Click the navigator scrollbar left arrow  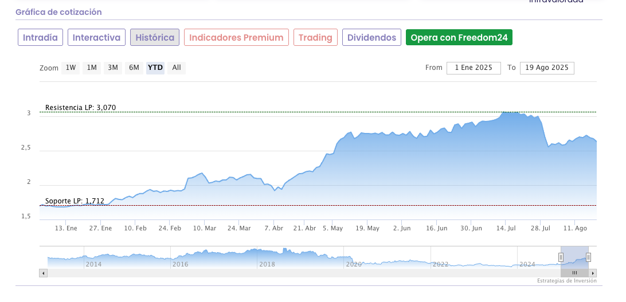(x=43, y=273)
